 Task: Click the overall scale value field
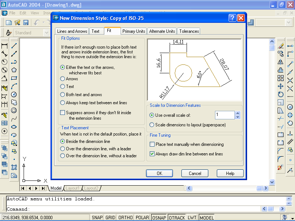225,115
